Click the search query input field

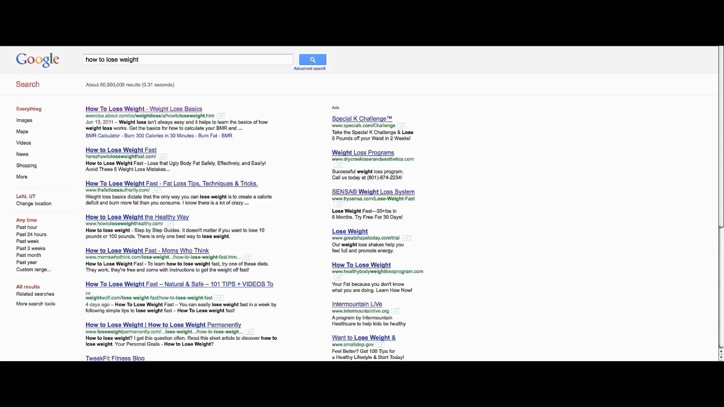coord(188,59)
